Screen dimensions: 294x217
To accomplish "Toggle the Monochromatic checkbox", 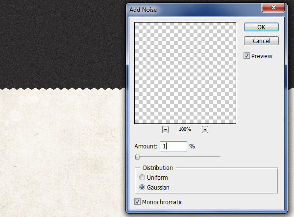I will point(137,202).
